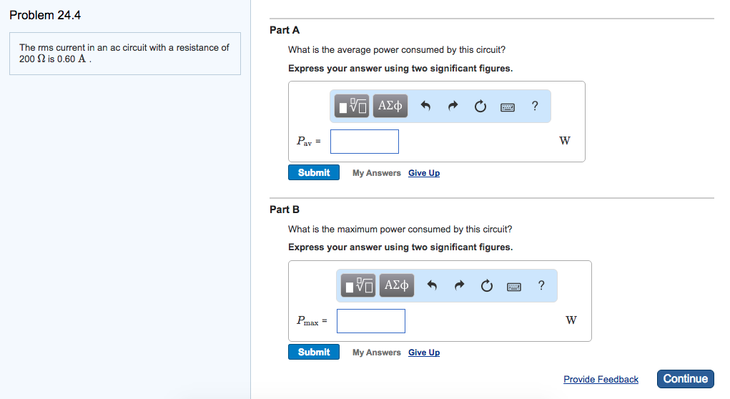
Task: Redo the edit in Part B
Action: point(459,285)
